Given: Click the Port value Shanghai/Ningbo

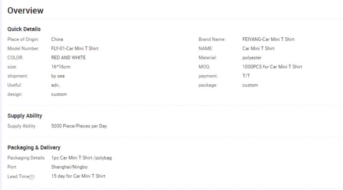Looking at the screenshot, I should coord(69,167).
